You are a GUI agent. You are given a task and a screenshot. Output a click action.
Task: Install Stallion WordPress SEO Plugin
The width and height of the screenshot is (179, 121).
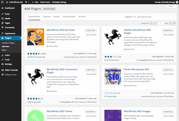click(168, 30)
